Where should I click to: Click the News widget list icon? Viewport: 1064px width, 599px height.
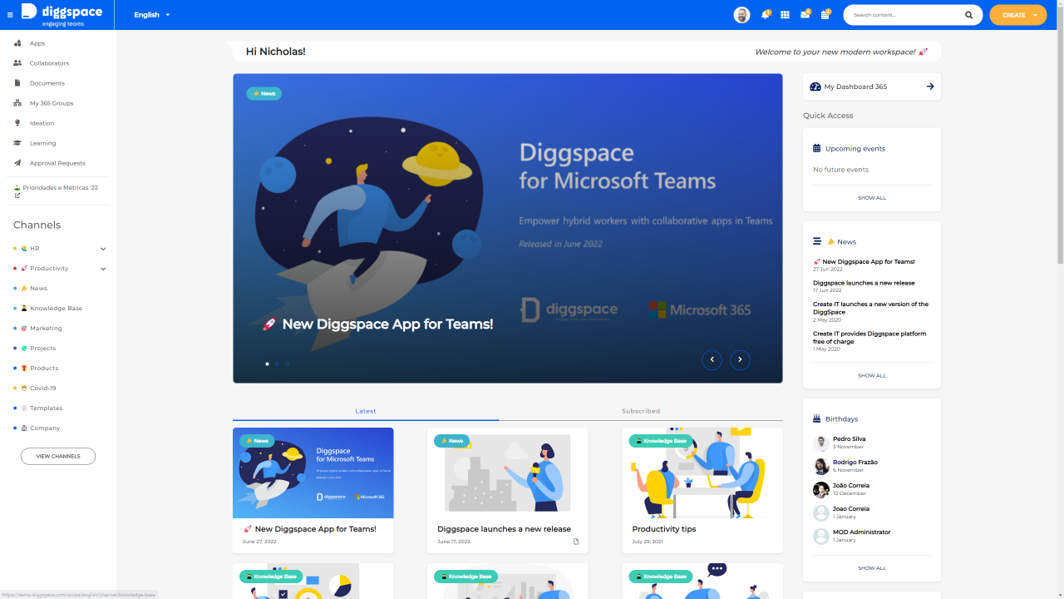click(x=817, y=241)
